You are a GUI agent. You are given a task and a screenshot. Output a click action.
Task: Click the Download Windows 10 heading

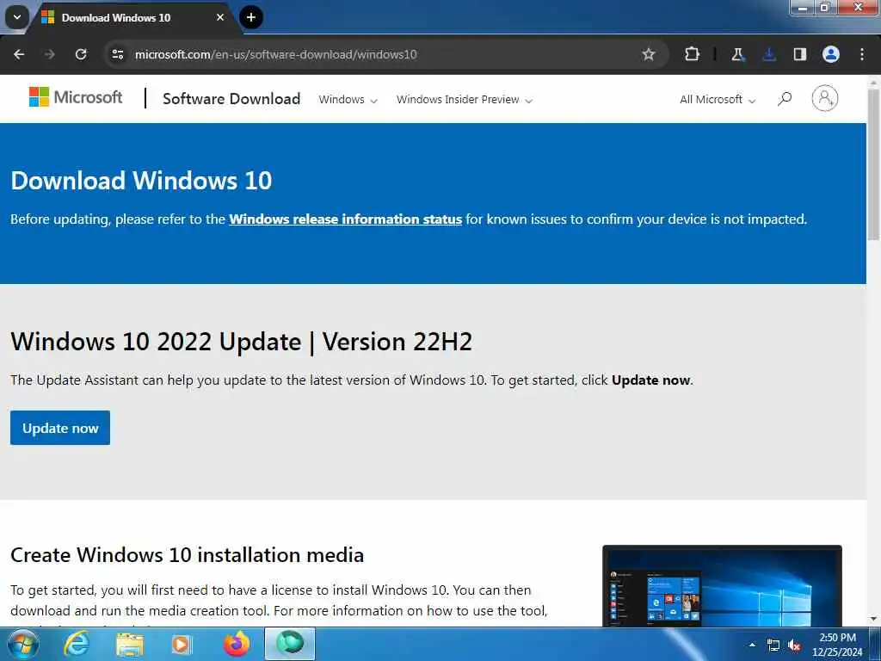tap(141, 181)
